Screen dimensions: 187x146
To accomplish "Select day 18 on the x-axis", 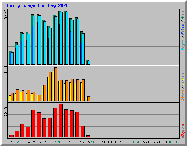I will coord(104,142).
